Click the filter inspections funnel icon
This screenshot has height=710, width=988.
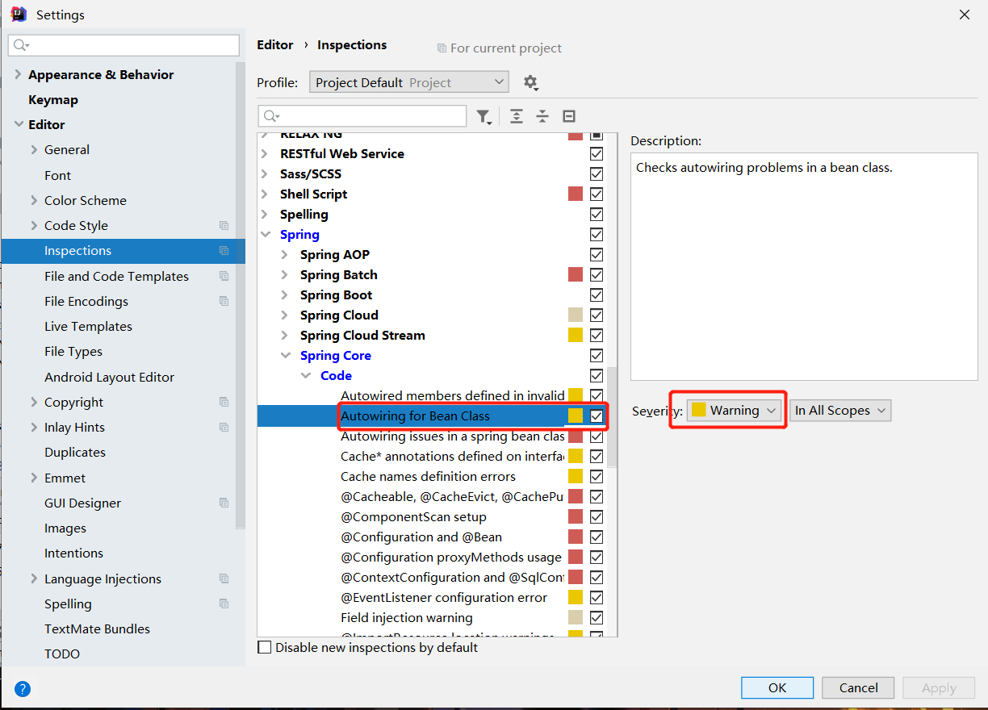coord(484,117)
